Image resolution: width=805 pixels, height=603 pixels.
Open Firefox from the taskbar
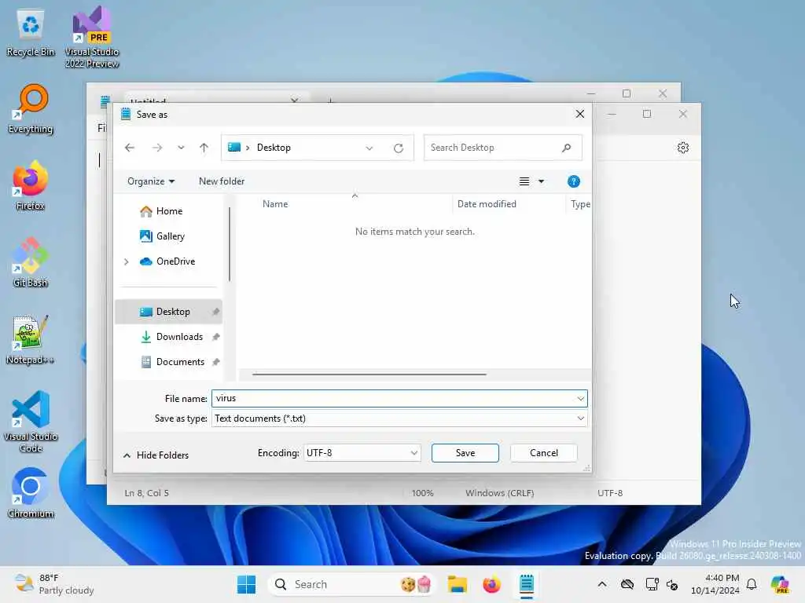point(491,584)
